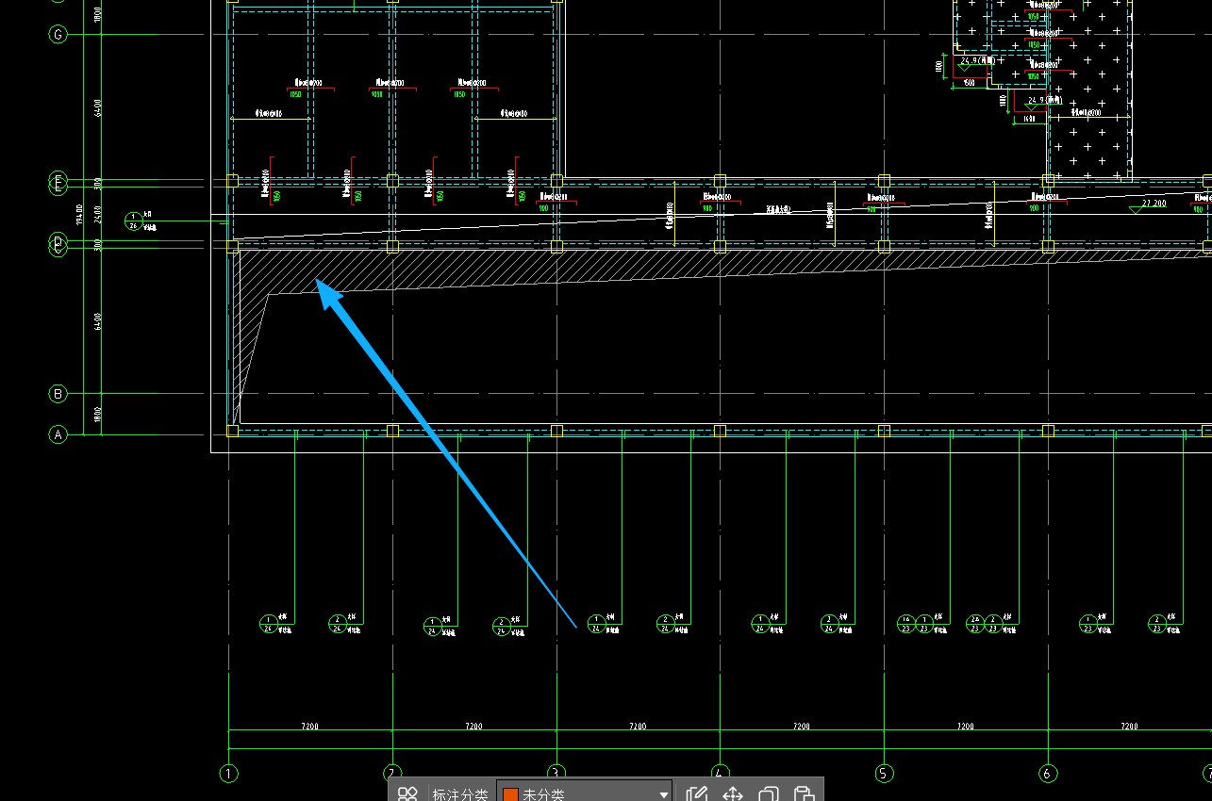Image resolution: width=1212 pixels, height=801 pixels.
Task: Select axis bubble B on left
Action: pyautogui.click(x=58, y=394)
